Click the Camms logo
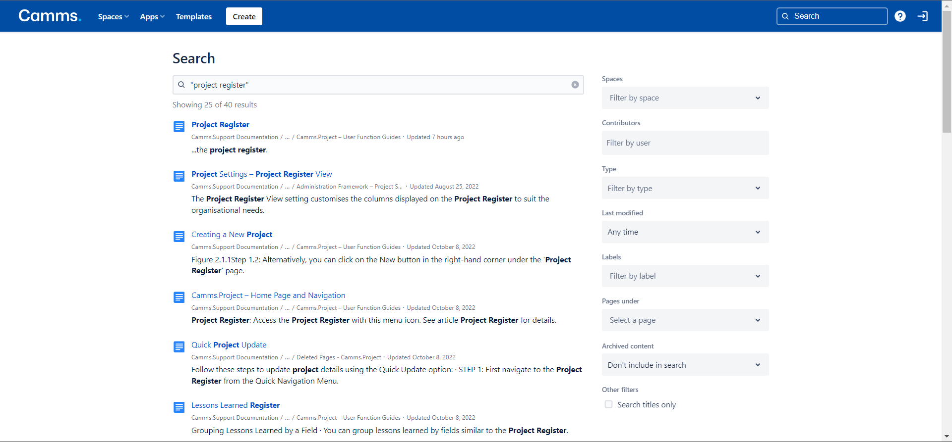This screenshot has width=952, height=442. pos(50,16)
